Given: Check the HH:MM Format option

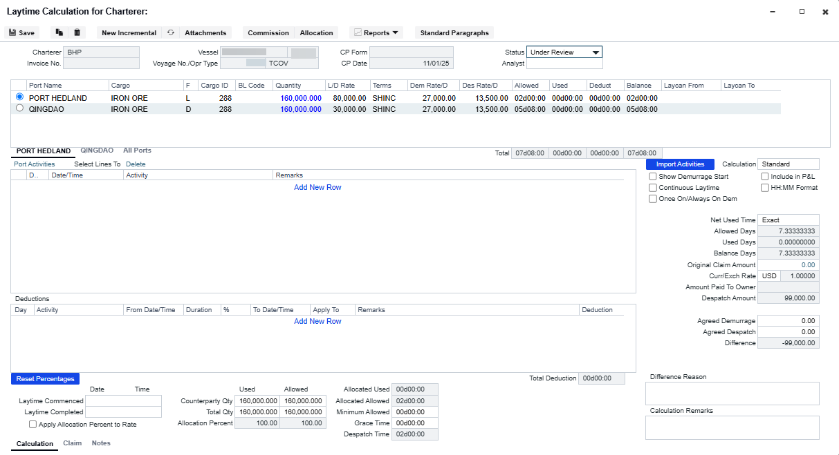Looking at the screenshot, I should coord(765,188).
